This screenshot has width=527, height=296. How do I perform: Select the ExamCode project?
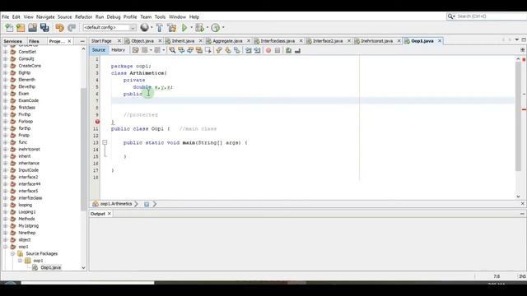tap(28, 100)
